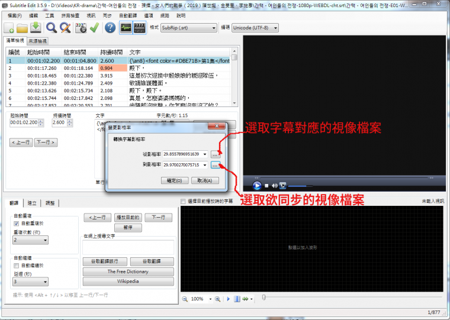Expand the to-frame-rate 29.970 dropdown
The height and width of the screenshot is (320, 450).
[x=205, y=165]
